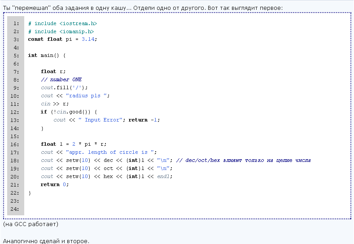Click the 'float r;' declaration
This screenshot has width=354, height=244.
(53, 72)
